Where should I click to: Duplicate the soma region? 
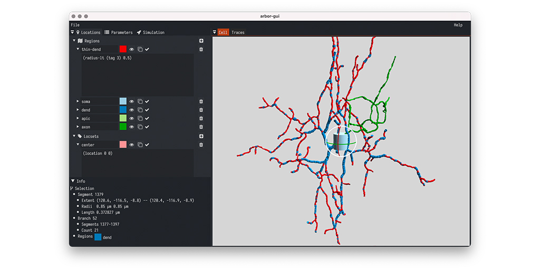[140, 101]
